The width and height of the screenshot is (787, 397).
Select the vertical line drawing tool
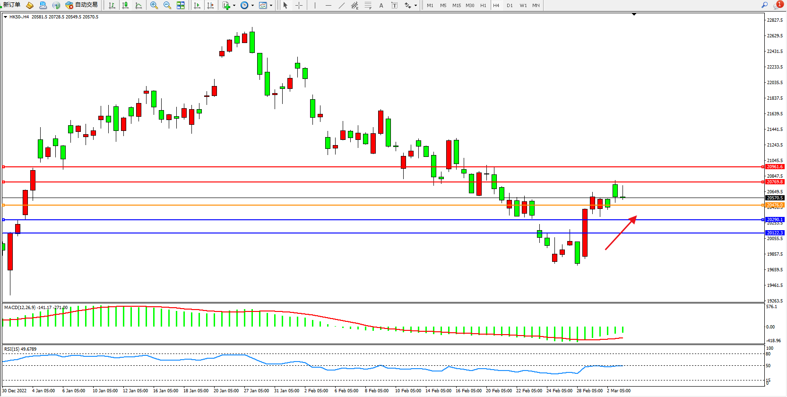click(315, 5)
